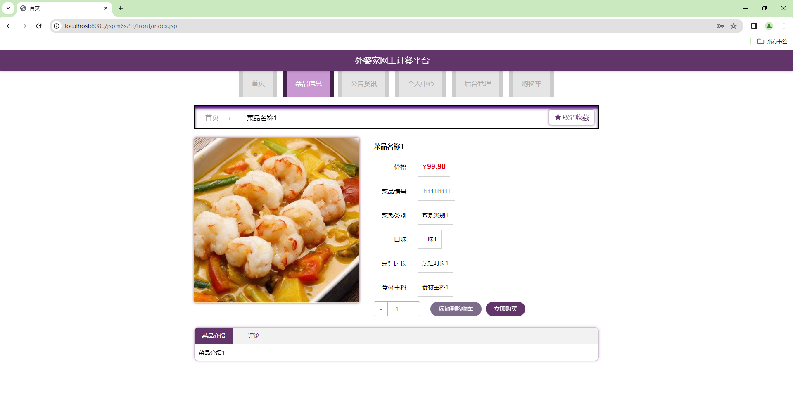Reload the current page
Viewport: 793px width, 394px height.
point(39,26)
